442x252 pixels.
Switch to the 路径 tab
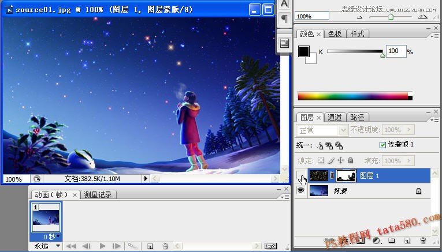pos(357,117)
